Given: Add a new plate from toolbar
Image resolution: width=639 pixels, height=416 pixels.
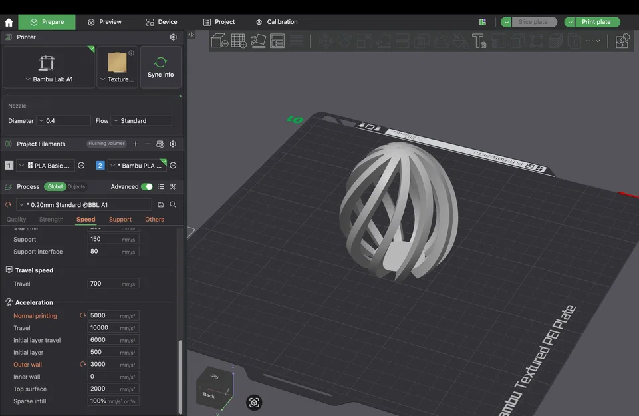Looking at the screenshot, I should point(239,41).
